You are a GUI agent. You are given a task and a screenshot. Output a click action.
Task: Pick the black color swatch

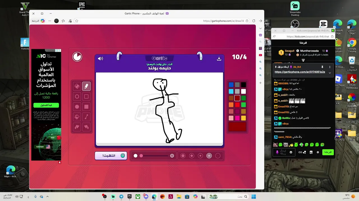[x=243, y=85]
